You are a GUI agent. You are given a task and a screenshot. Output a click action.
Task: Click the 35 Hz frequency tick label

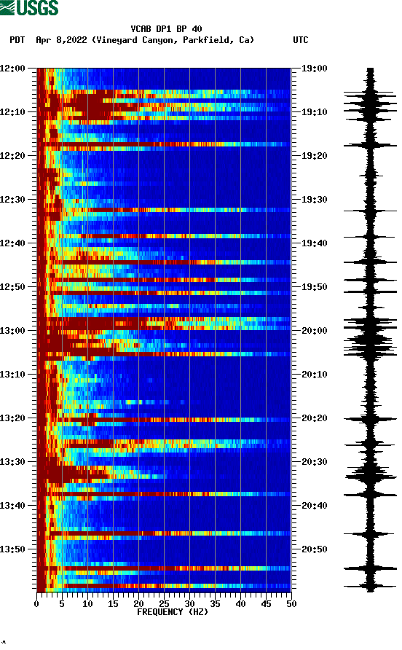(215, 604)
